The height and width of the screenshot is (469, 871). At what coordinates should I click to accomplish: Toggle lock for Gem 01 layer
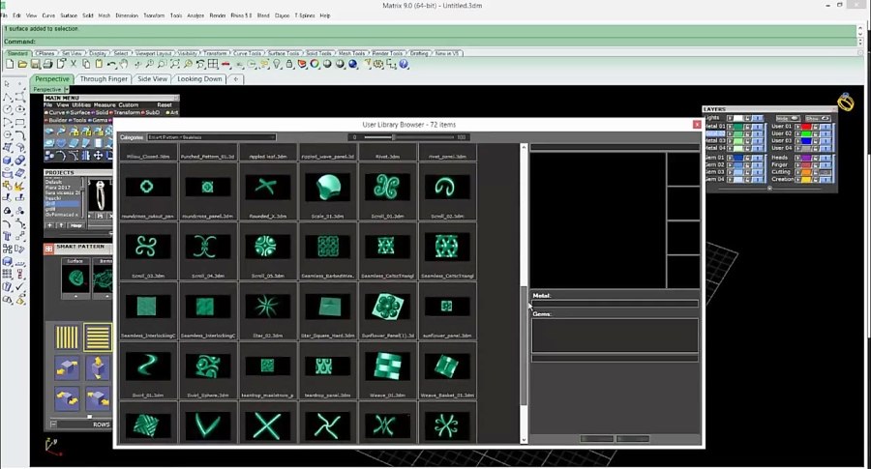pos(747,158)
